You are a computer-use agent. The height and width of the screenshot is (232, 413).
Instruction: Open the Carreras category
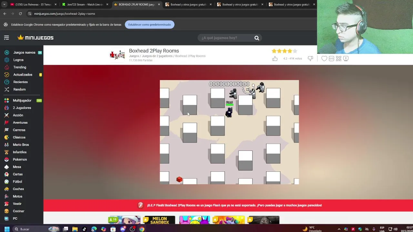pyautogui.click(x=19, y=130)
